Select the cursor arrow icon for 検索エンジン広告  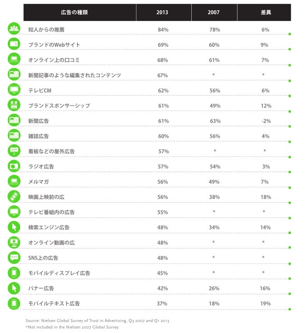pos(14,227)
